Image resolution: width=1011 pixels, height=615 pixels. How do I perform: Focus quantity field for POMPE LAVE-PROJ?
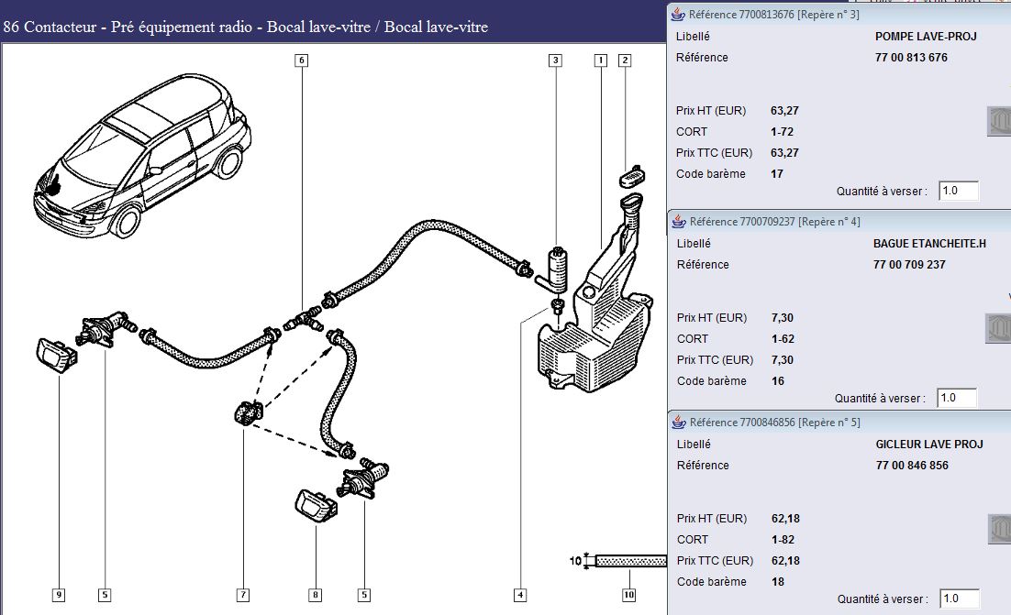pos(959,192)
